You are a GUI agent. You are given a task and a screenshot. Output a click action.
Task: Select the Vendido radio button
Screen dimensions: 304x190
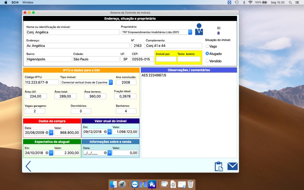(x=207, y=61)
